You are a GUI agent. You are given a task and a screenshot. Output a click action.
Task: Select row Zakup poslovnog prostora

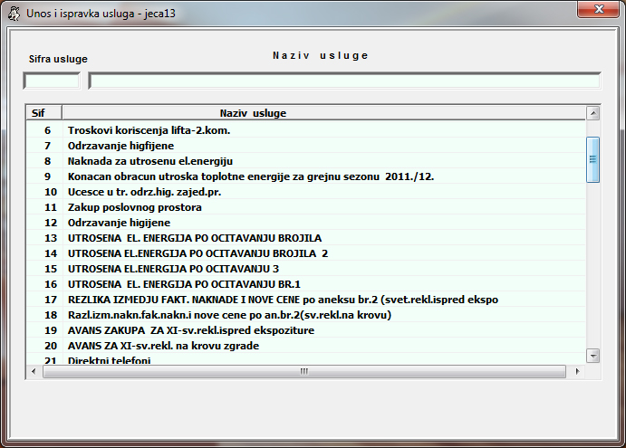[306, 207]
